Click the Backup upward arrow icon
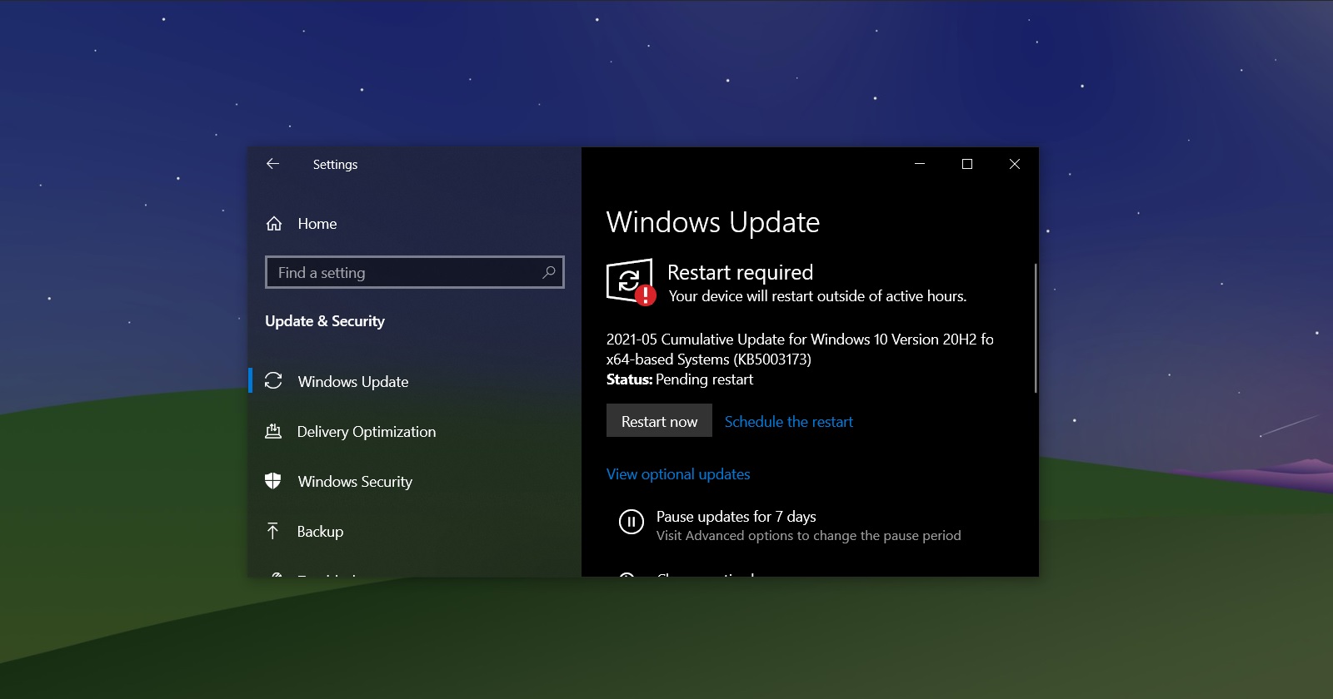 (x=272, y=531)
